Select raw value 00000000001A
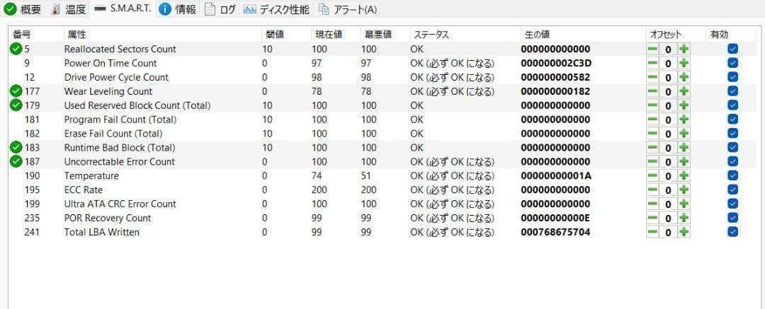 [556, 175]
